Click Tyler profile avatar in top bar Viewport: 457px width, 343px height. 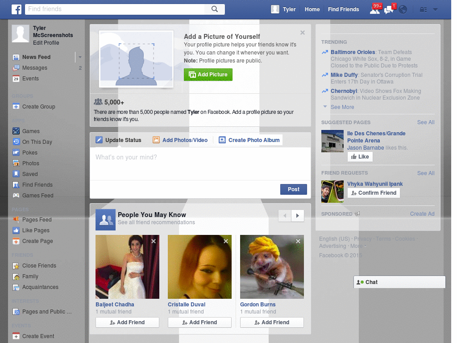275,9
